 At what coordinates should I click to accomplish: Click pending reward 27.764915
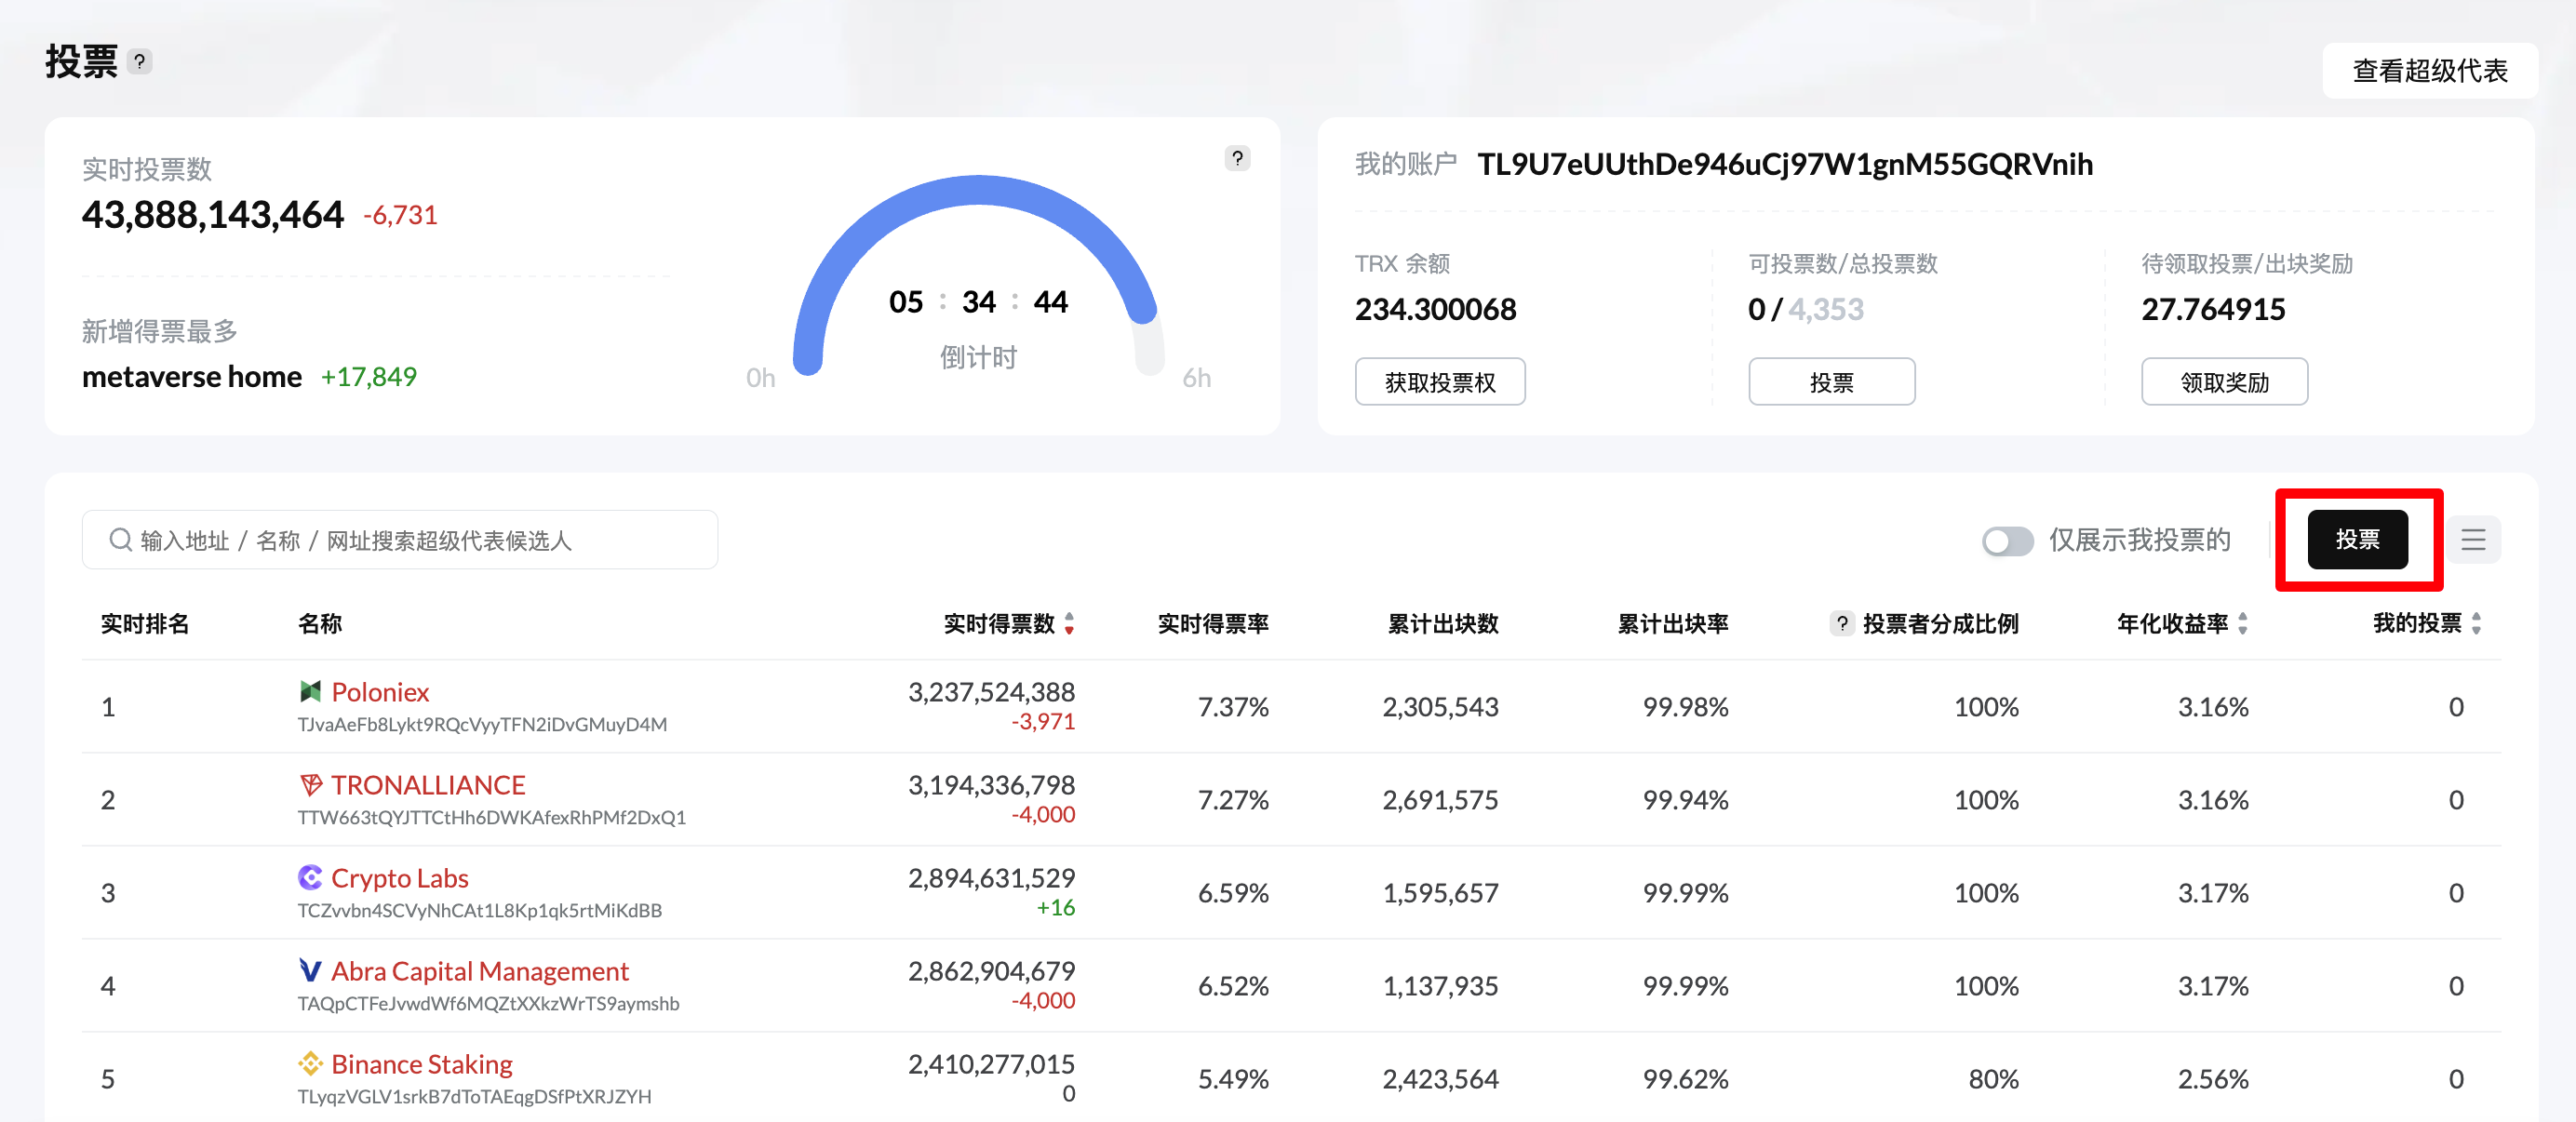tap(2213, 309)
